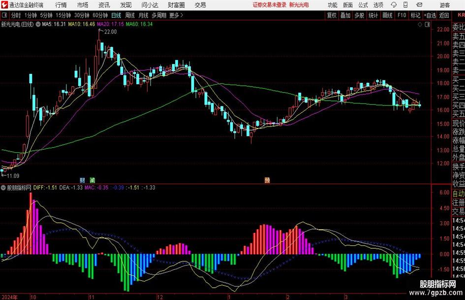Switch to 30分钟 period tab
The height and width of the screenshot is (300, 465).
[x=82, y=15]
